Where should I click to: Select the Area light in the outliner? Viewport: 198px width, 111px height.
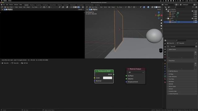point(172,20)
